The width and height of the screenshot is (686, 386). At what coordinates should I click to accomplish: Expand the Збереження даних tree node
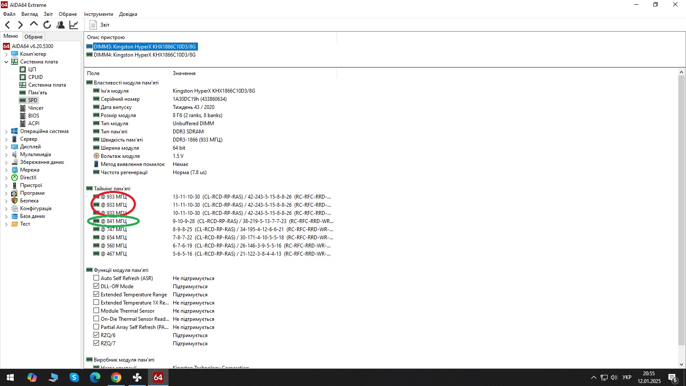6,163
